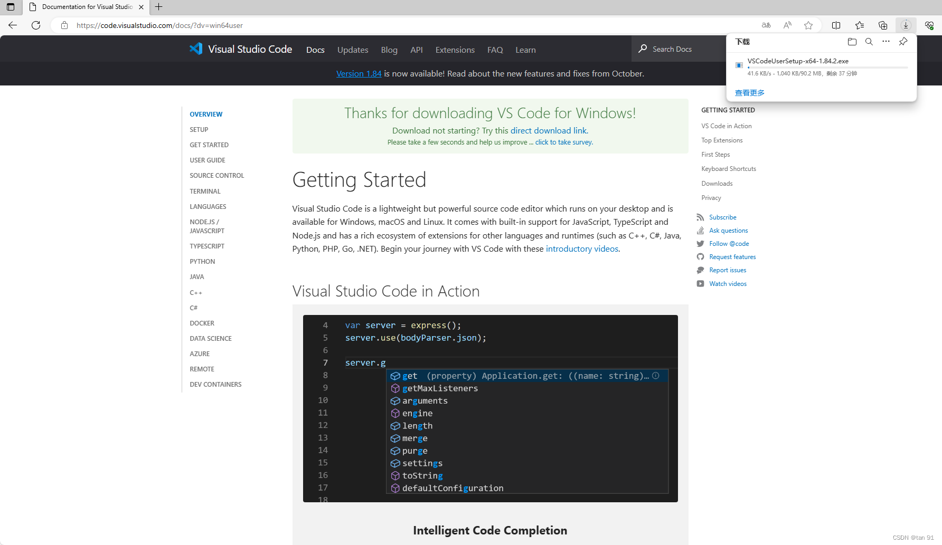Open collections icon
The height and width of the screenshot is (545, 942).
(883, 25)
